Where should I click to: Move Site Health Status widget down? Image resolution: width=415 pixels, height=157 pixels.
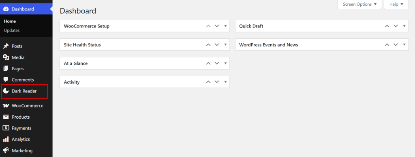(x=217, y=45)
